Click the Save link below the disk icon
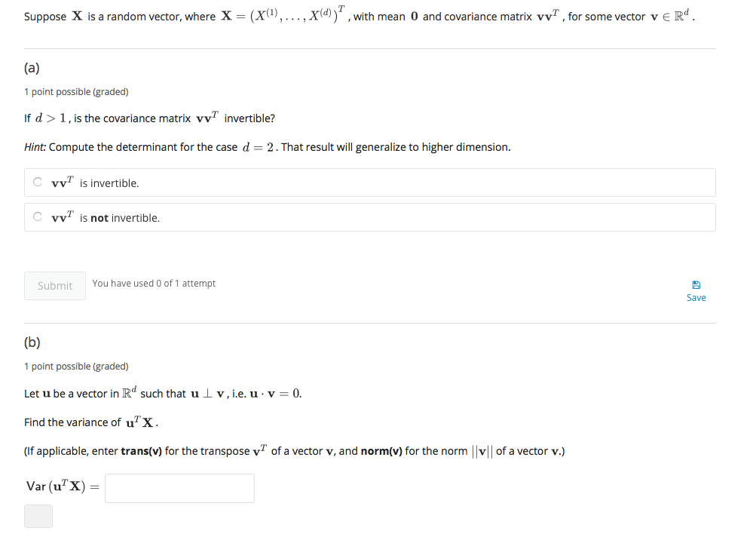753x534 pixels. pyautogui.click(x=696, y=297)
